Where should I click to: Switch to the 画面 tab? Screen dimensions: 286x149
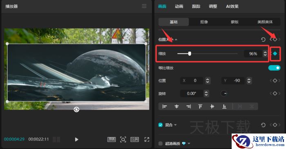pyautogui.click(x=162, y=7)
